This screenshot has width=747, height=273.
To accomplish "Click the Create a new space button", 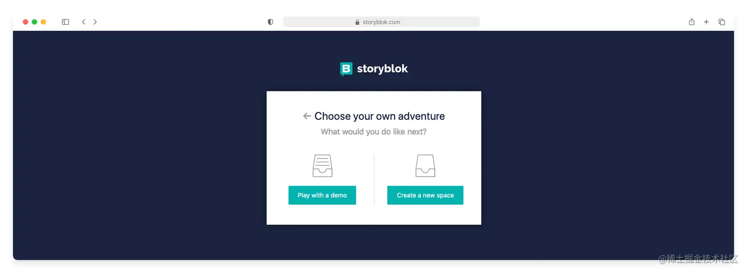I will 425,195.
